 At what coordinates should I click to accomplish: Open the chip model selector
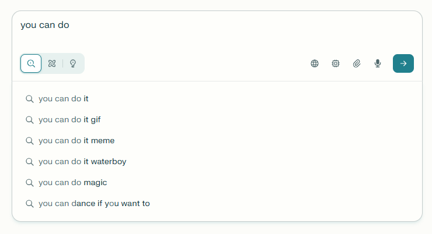click(x=336, y=63)
